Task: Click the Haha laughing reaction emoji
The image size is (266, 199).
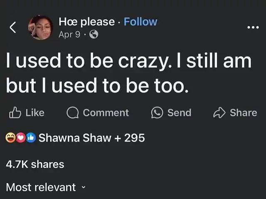Action: pos(10,138)
